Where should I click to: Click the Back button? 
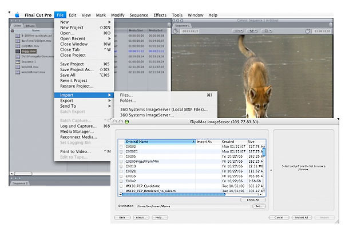(x=122, y=217)
